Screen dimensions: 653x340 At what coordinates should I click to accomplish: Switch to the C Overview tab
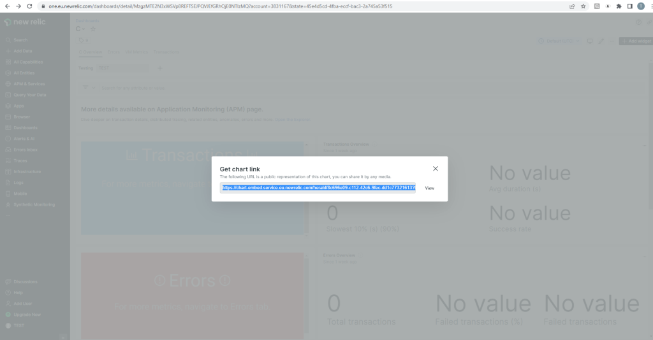tap(91, 52)
